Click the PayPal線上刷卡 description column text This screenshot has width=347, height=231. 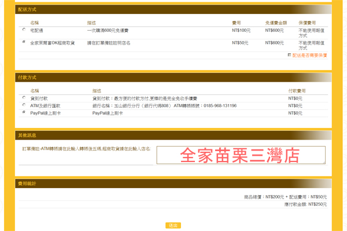click(x=108, y=113)
